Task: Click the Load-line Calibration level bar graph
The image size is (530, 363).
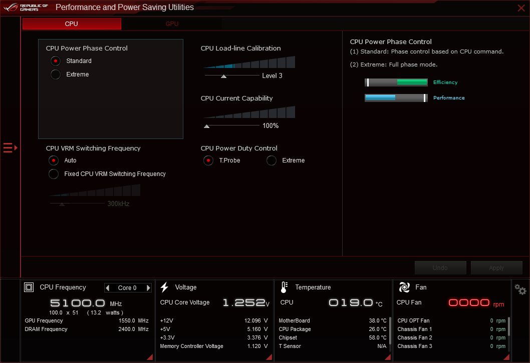Action: point(249,62)
